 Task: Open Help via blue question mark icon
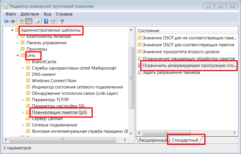click(46, 22)
